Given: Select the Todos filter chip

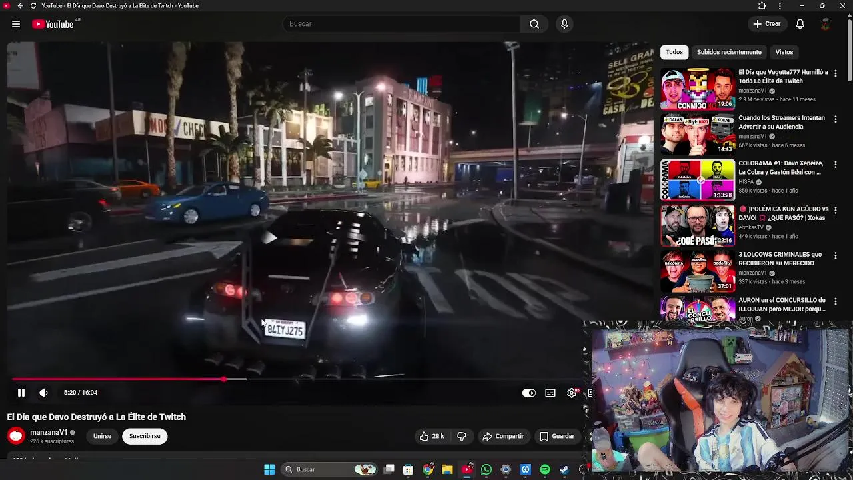Looking at the screenshot, I should point(674,52).
